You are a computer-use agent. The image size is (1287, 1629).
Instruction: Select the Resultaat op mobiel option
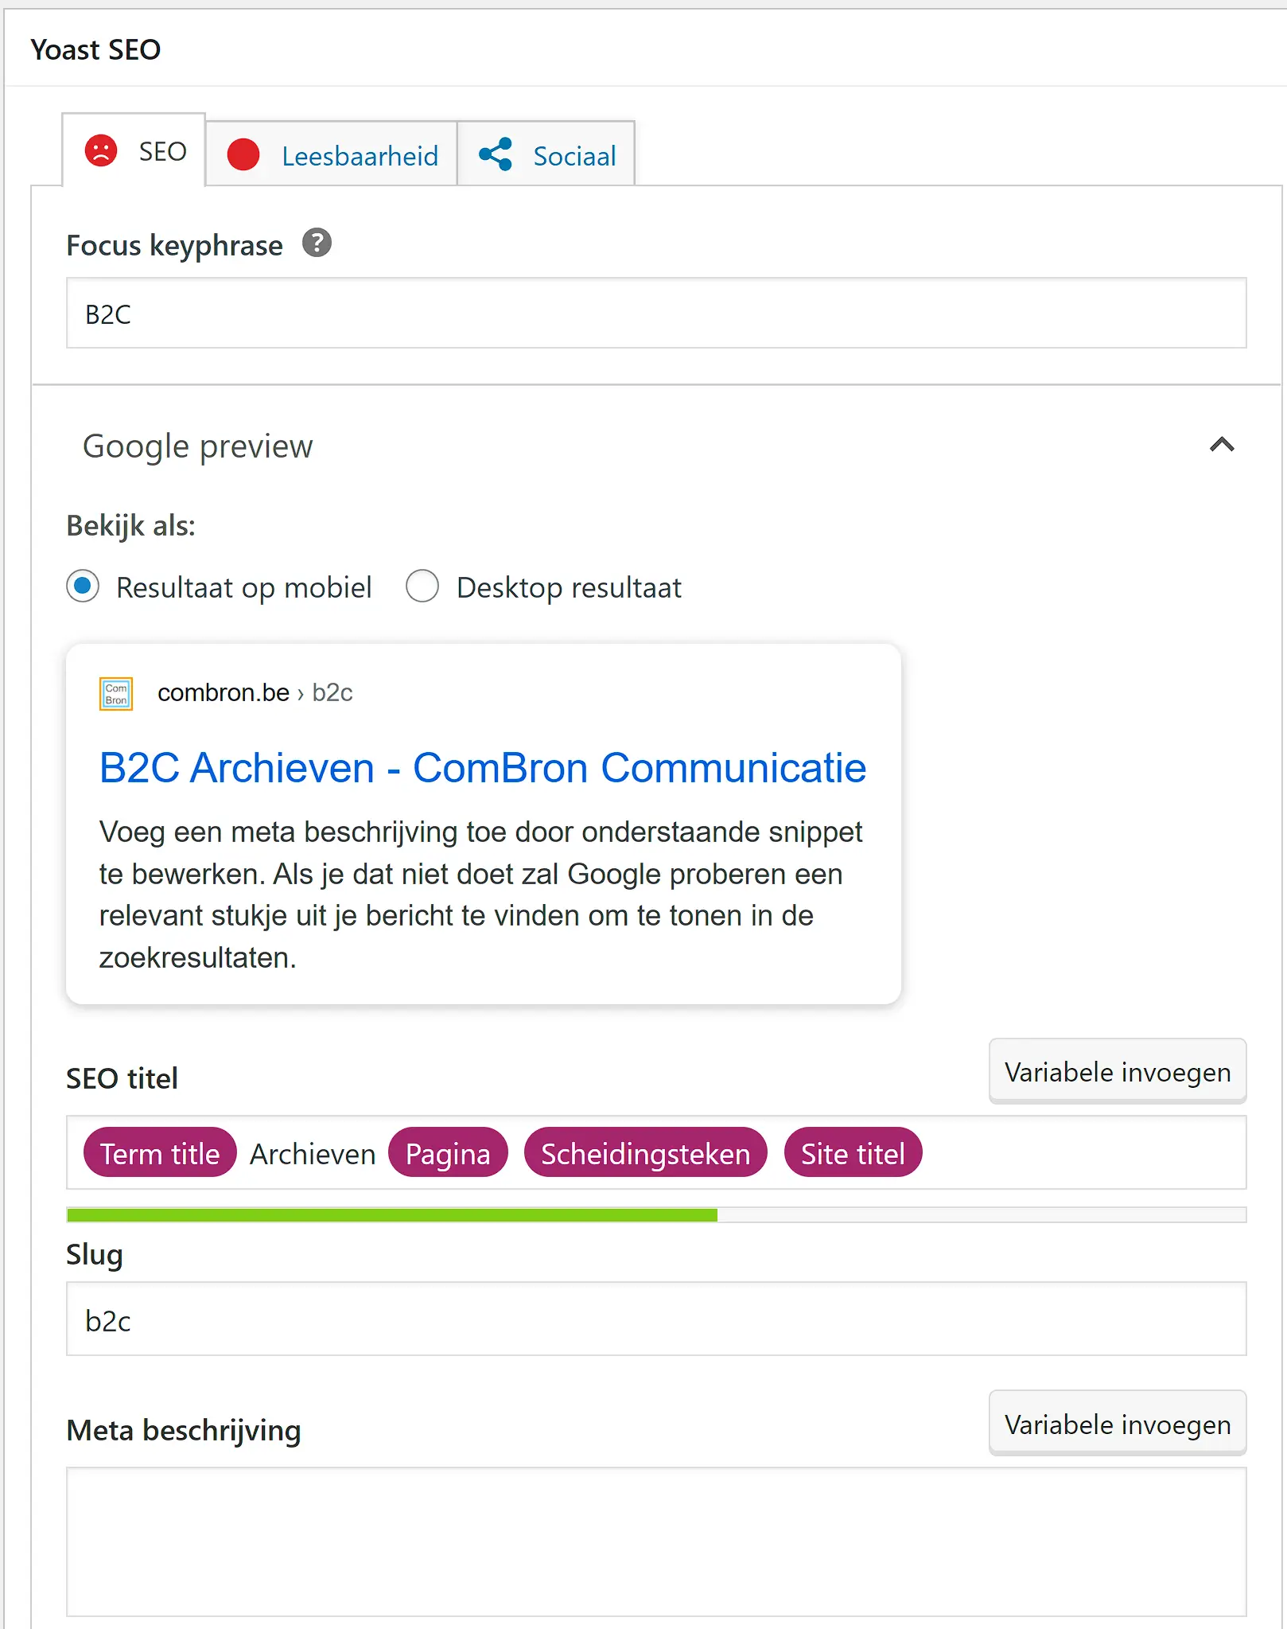[x=83, y=587]
